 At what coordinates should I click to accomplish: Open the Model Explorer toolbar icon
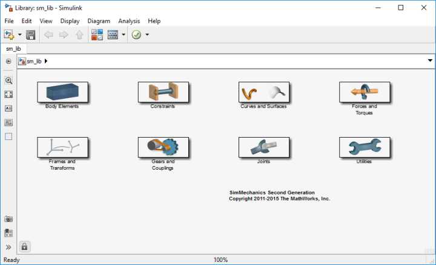coord(113,35)
